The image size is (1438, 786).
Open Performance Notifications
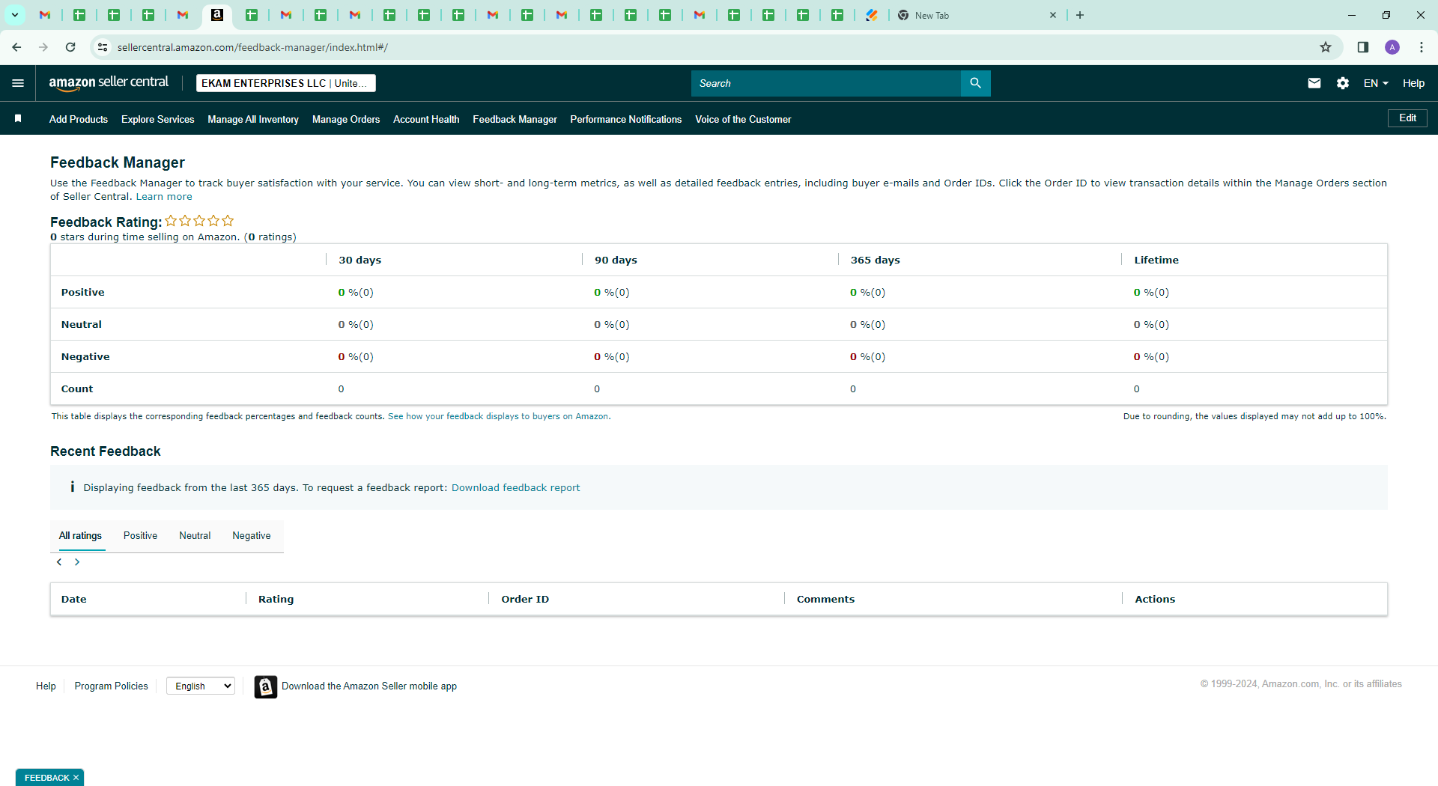[x=625, y=119]
